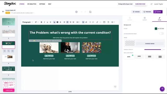Toggle slide 3 visibility eye icon
Screen dimensions: 167x94
point(5,51)
